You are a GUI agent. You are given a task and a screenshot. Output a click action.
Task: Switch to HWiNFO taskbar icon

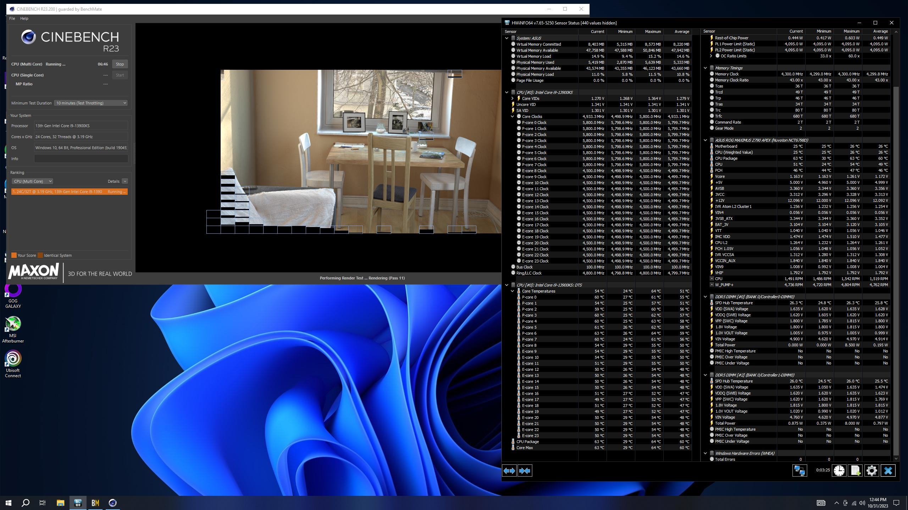78,503
